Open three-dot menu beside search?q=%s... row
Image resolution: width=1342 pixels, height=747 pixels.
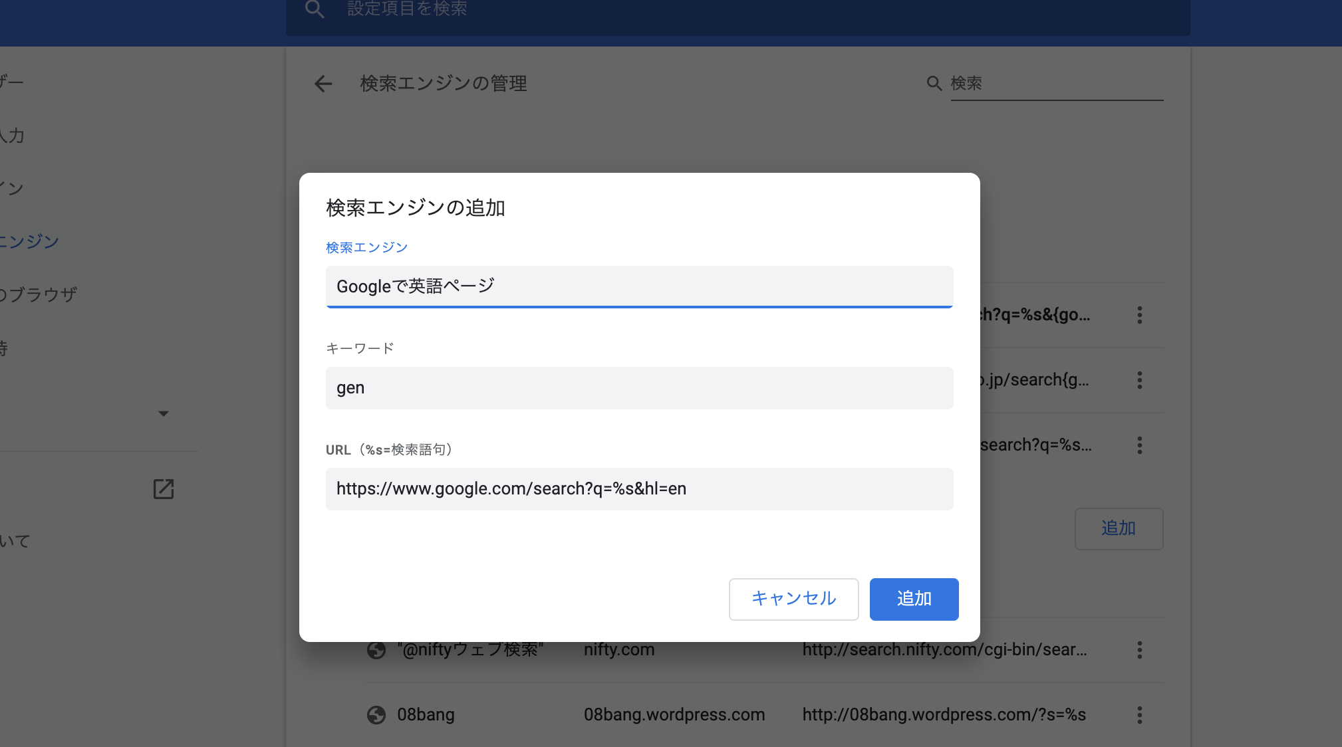[x=1139, y=445]
